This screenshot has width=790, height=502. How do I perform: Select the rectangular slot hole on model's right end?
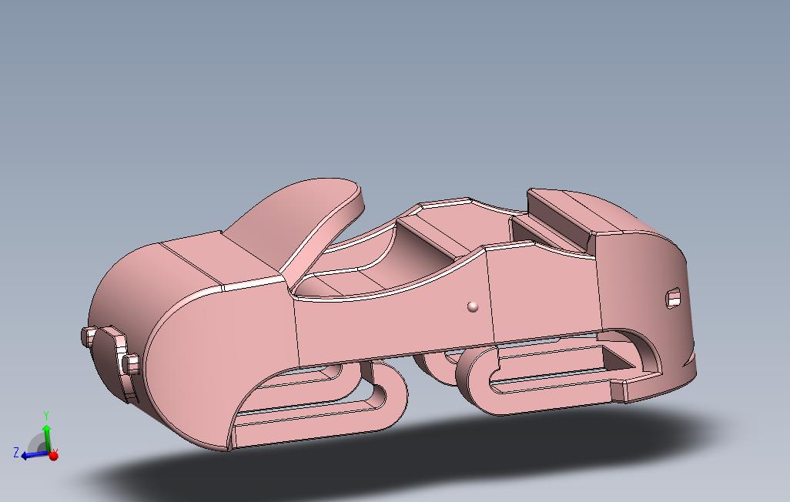[x=674, y=299]
